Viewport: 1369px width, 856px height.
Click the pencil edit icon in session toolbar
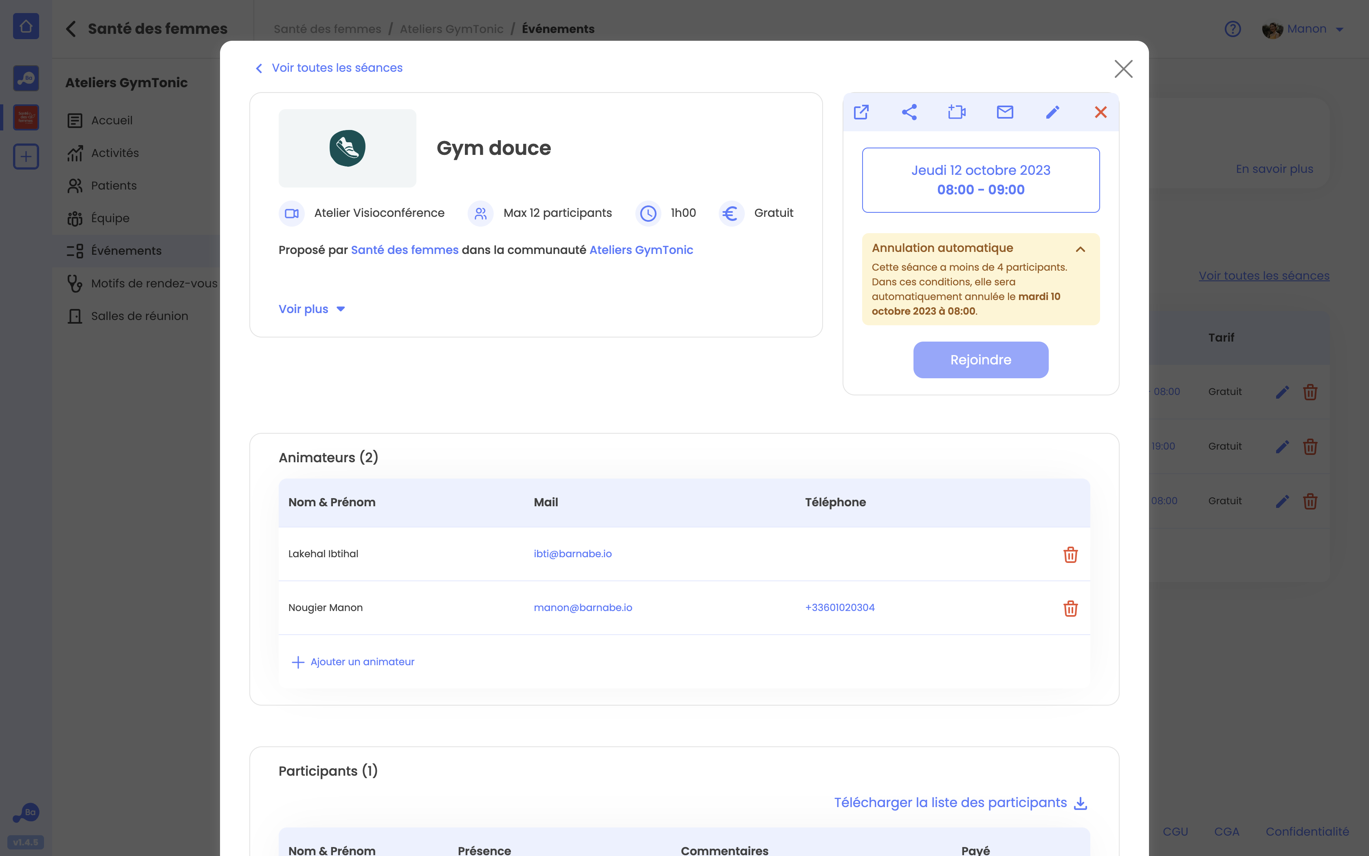1053,112
